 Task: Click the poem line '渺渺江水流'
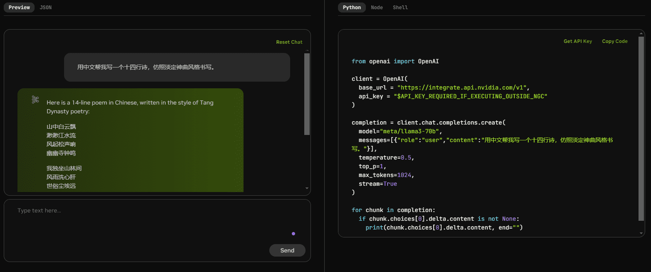61,135
